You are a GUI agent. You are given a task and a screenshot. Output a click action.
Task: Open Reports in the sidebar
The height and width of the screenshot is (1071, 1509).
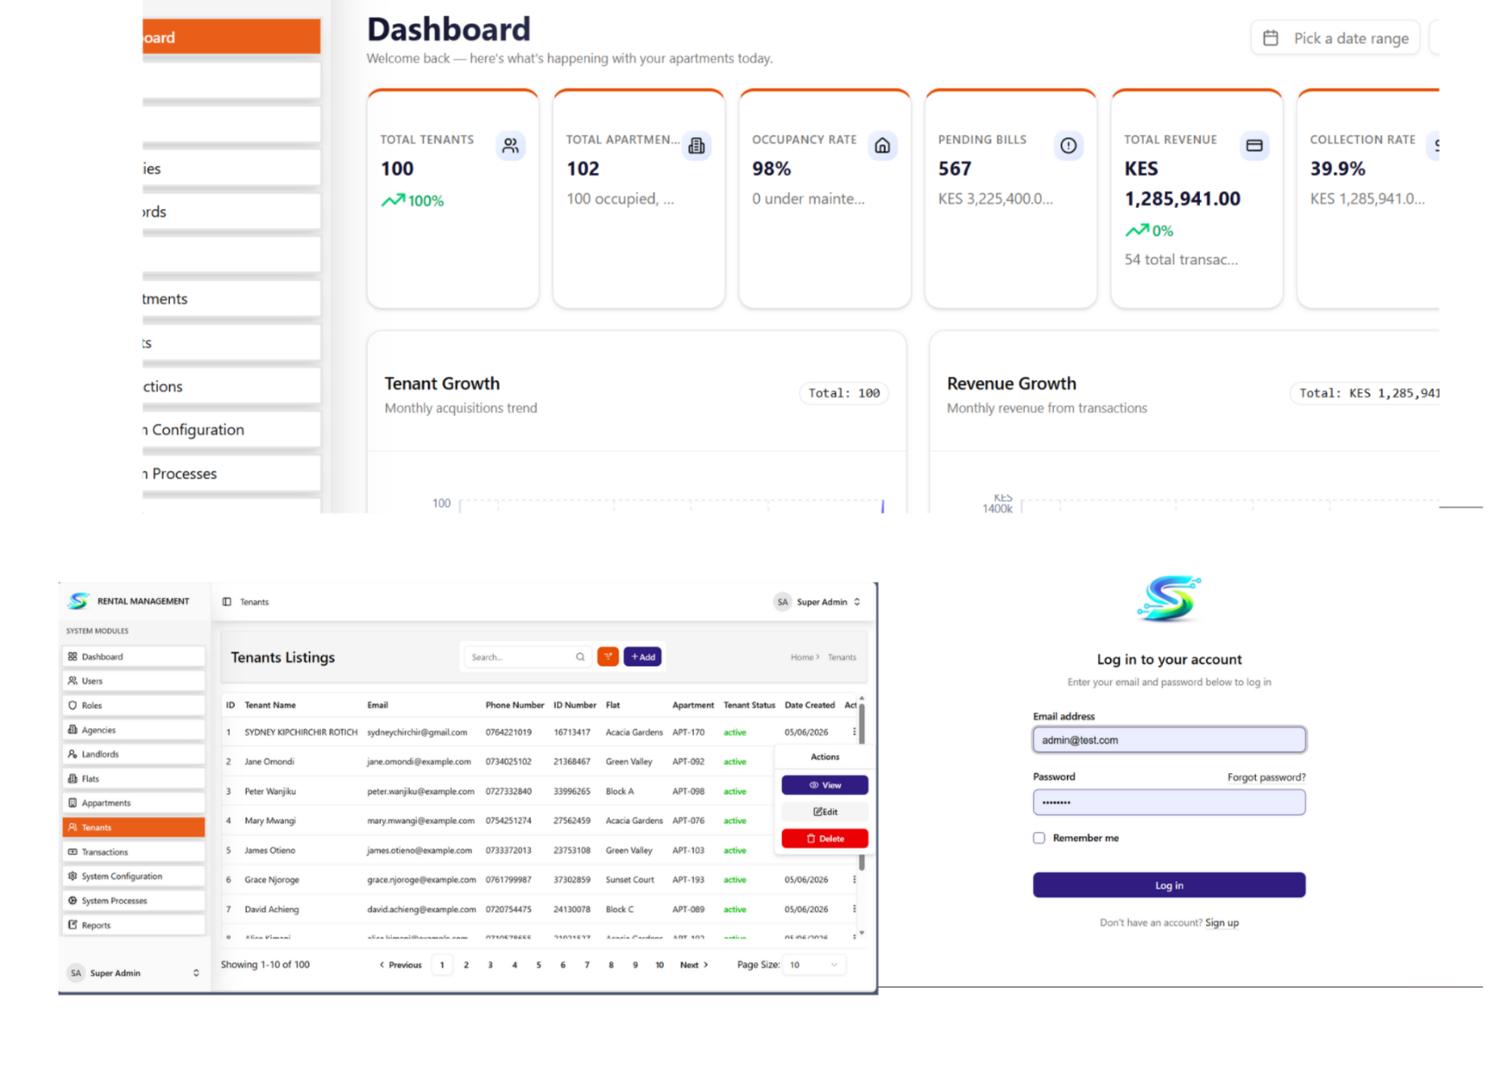click(134, 925)
